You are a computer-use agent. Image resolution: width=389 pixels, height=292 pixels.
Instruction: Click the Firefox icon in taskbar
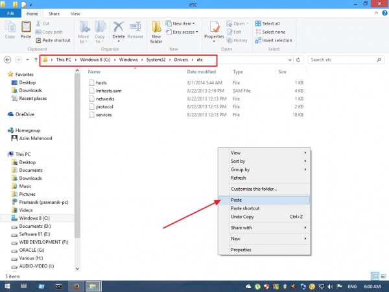[75, 285]
